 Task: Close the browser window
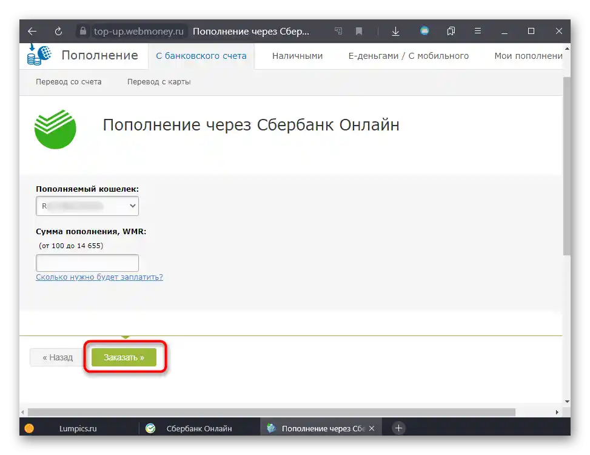click(558, 31)
